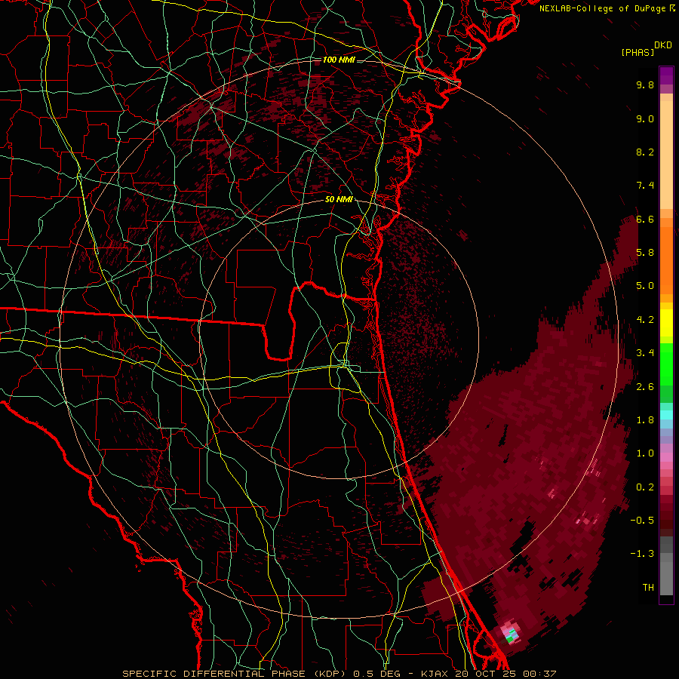Pick the purple top of the color scale
679x679 pixels.
click(x=666, y=75)
